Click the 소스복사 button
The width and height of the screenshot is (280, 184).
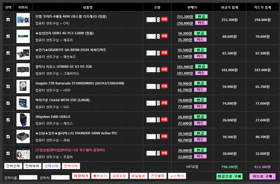pyautogui.click(x=177, y=176)
